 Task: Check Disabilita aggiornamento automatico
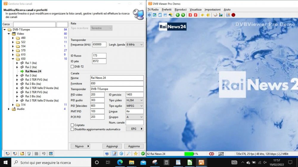[72, 129]
